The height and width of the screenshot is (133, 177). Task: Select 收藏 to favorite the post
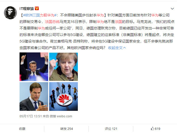click(22, 129)
